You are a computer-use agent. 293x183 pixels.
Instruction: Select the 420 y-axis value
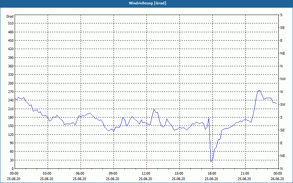tap(11, 49)
